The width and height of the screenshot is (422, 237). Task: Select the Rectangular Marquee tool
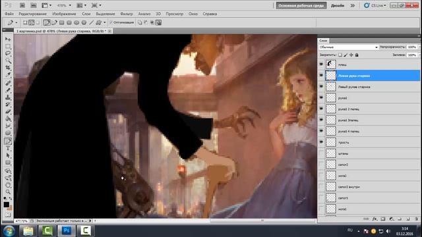point(8,47)
